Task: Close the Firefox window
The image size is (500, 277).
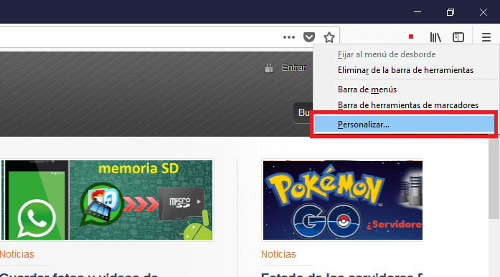Action: coord(484,12)
